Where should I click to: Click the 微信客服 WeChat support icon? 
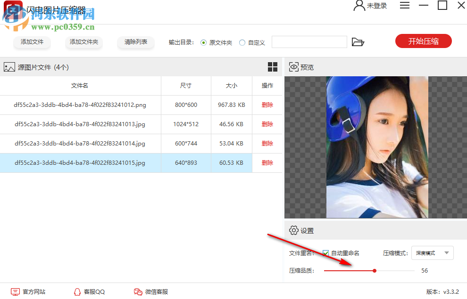pyautogui.click(x=137, y=291)
